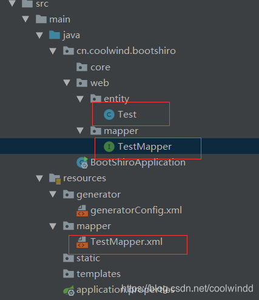Image resolution: width=259 pixels, height=300 pixels.
Task: Open BootShiroApplication class
Action: click(x=138, y=162)
